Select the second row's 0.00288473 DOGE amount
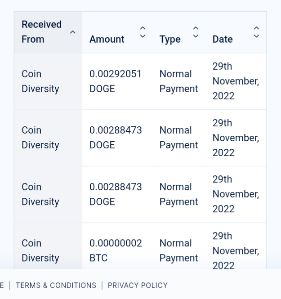Screen dimensions: 281x299 pyautogui.click(x=116, y=138)
